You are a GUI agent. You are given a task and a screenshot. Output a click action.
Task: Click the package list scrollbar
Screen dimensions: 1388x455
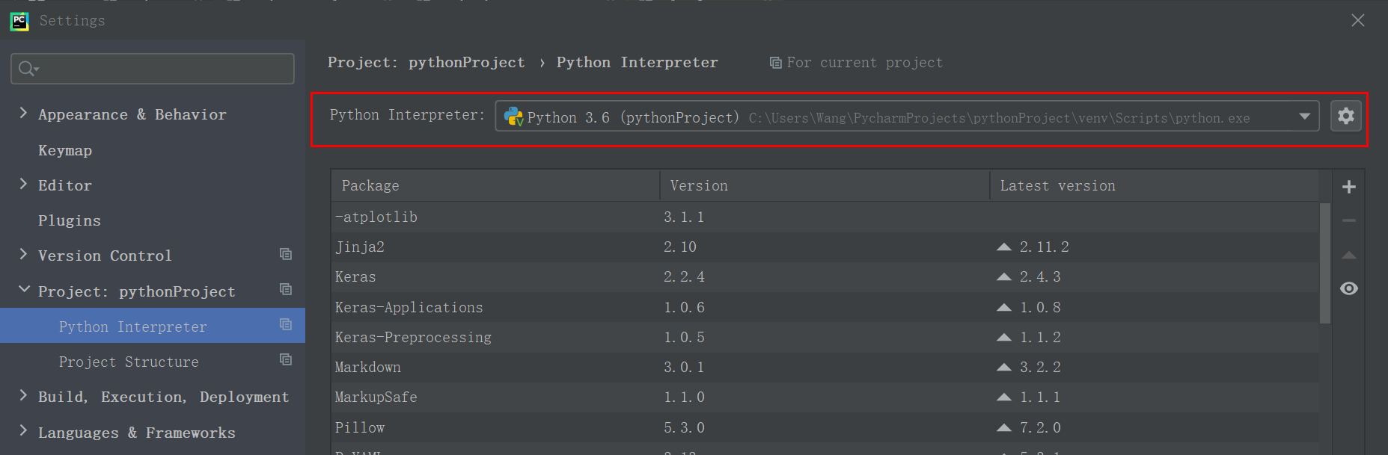[x=1325, y=262]
